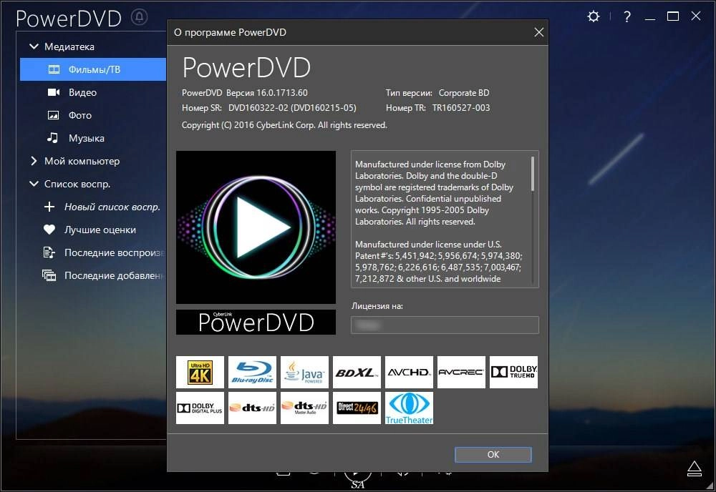Click the eject icon at bottom right
The image size is (716, 492).
[695, 468]
